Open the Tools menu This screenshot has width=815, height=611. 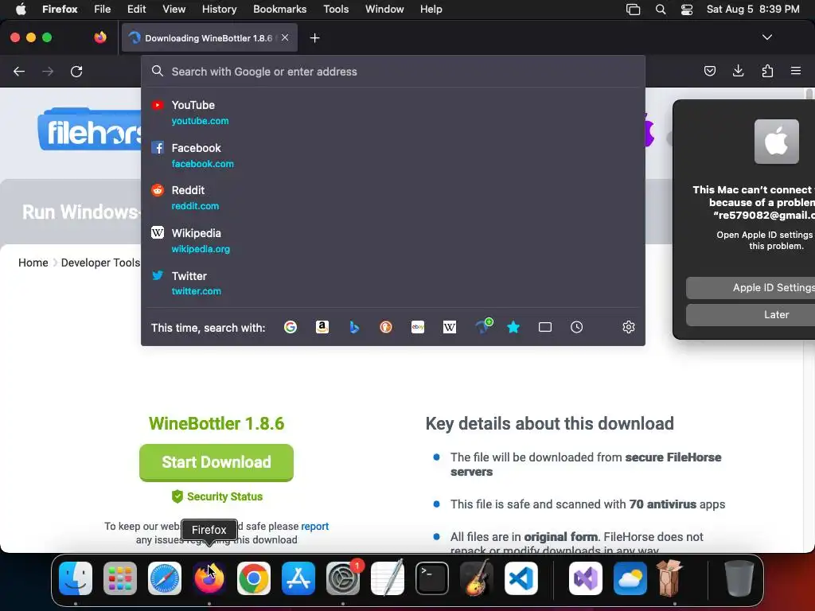[x=336, y=10]
